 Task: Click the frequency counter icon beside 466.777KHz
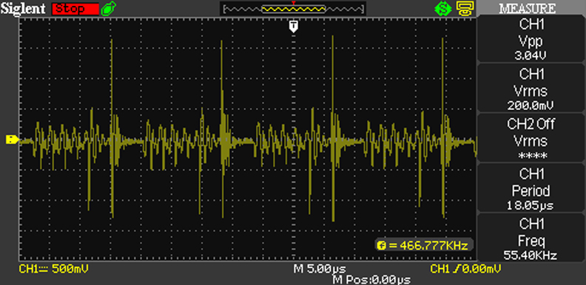click(381, 245)
